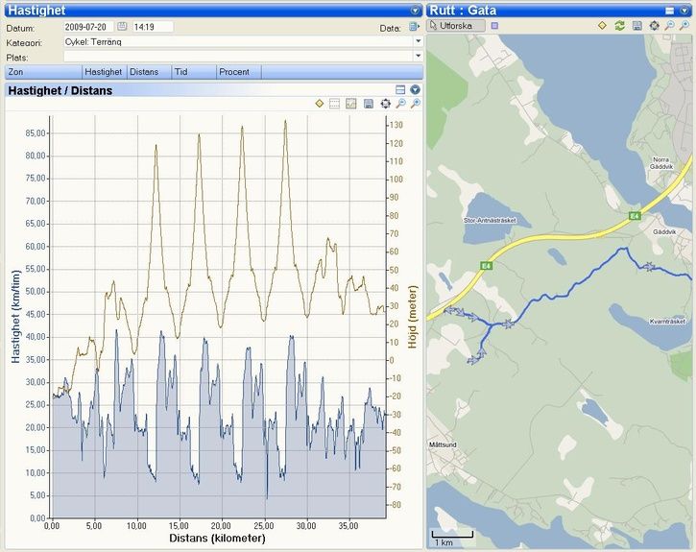Image resolution: width=696 pixels, height=552 pixels.
Task: Click the save icon in the map toolbar
Action: point(636,25)
